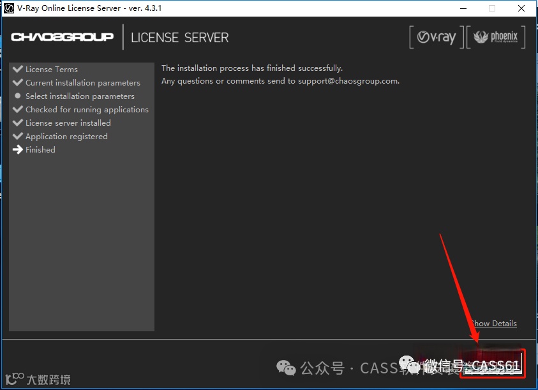The height and width of the screenshot is (390, 538).
Task: Click the Phoenix logo in the header
Action: pos(496,37)
